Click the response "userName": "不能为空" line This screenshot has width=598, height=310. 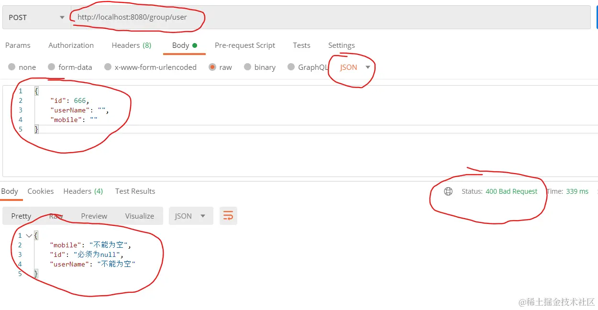coord(93,264)
